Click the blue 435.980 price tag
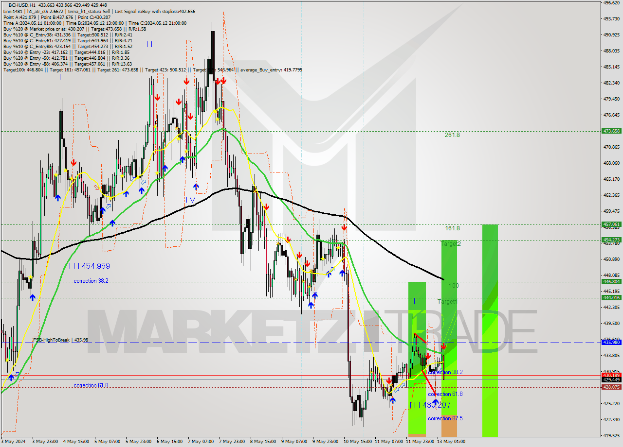This screenshot has width=623, height=447. [x=611, y=343]
